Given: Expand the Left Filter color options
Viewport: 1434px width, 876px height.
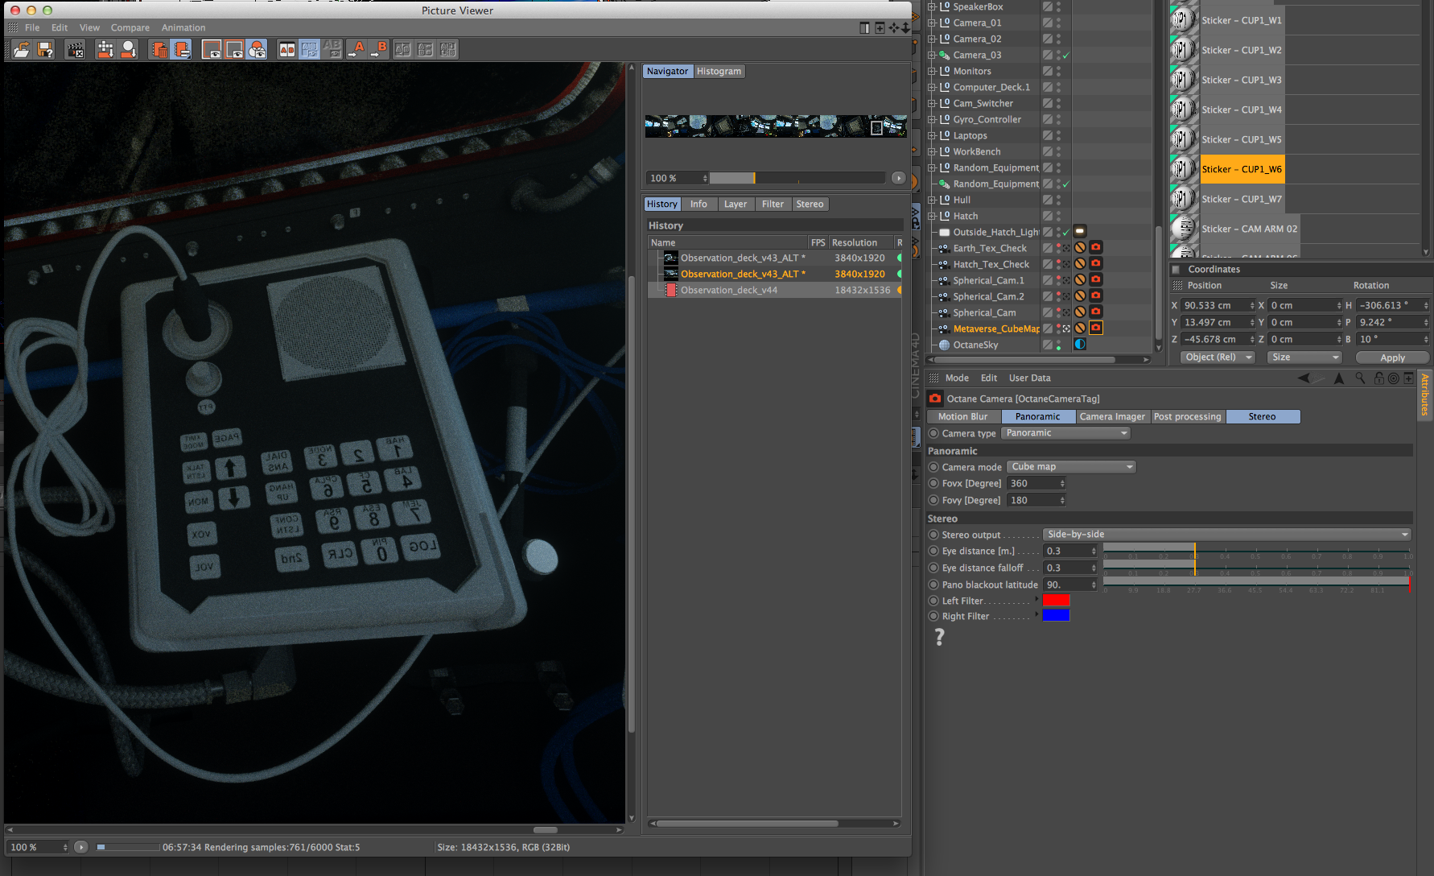Looking at the screenshot, I should pyautogui.click(x=1036, y=599).
